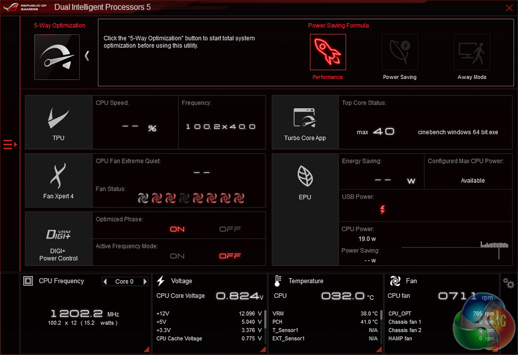Click the CPU Power history graph
This screenshot has height=355, width=518.
click(x=455, y=250)
